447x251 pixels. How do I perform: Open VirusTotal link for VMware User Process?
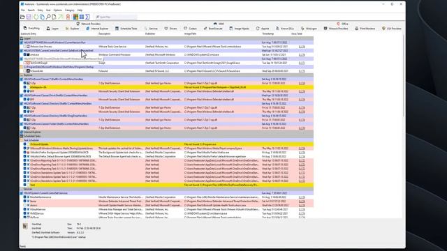pyautogui.click(x=302, y=47)
